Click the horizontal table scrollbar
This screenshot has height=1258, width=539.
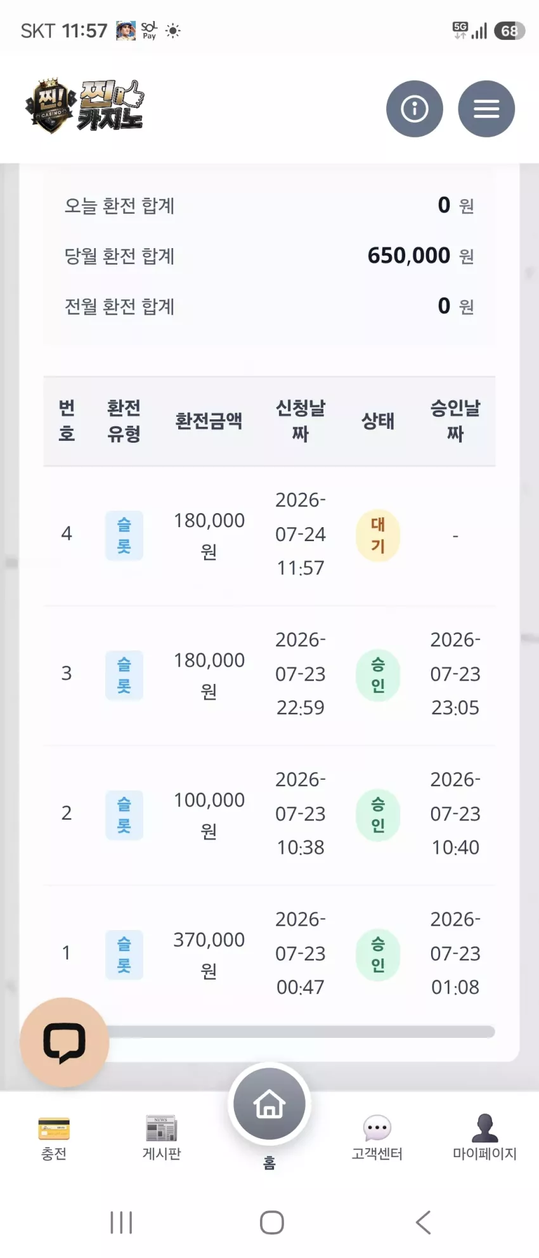tap(298, 1032)
